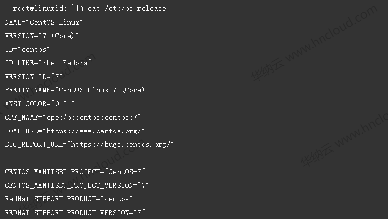
Task: Open the https://www.centos.org/ URL
Action: click(x=94, y=131)
